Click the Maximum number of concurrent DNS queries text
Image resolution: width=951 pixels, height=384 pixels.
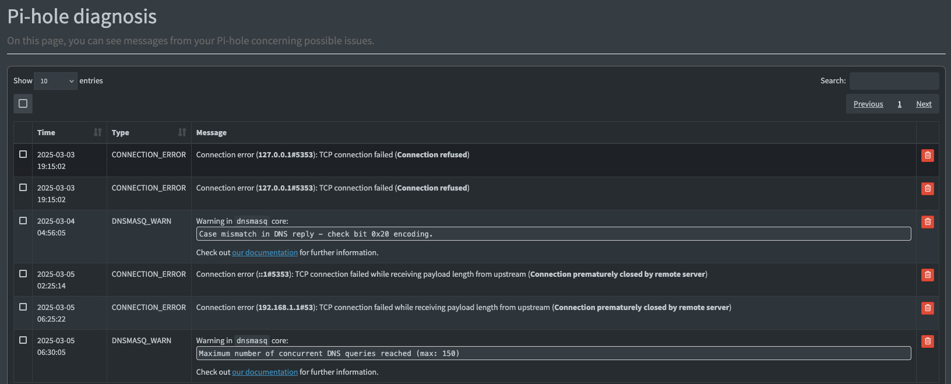pyautogui.click(x=329, y=353)
